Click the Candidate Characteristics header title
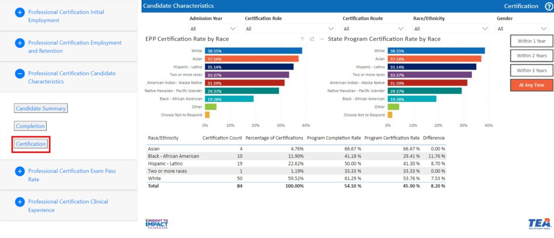Image resolution: width=554 pixels, height=238 pixels. point(178,6)
